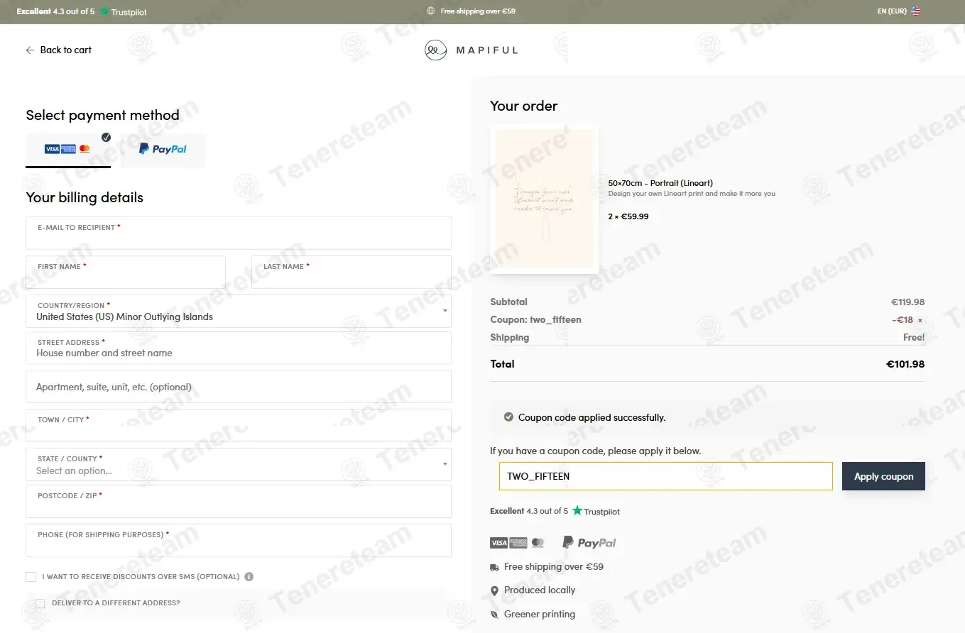Click the Trustpilot star in the top bar
Image resolution: width=965 pixels, height=633 pixels.
pos(104,11)
